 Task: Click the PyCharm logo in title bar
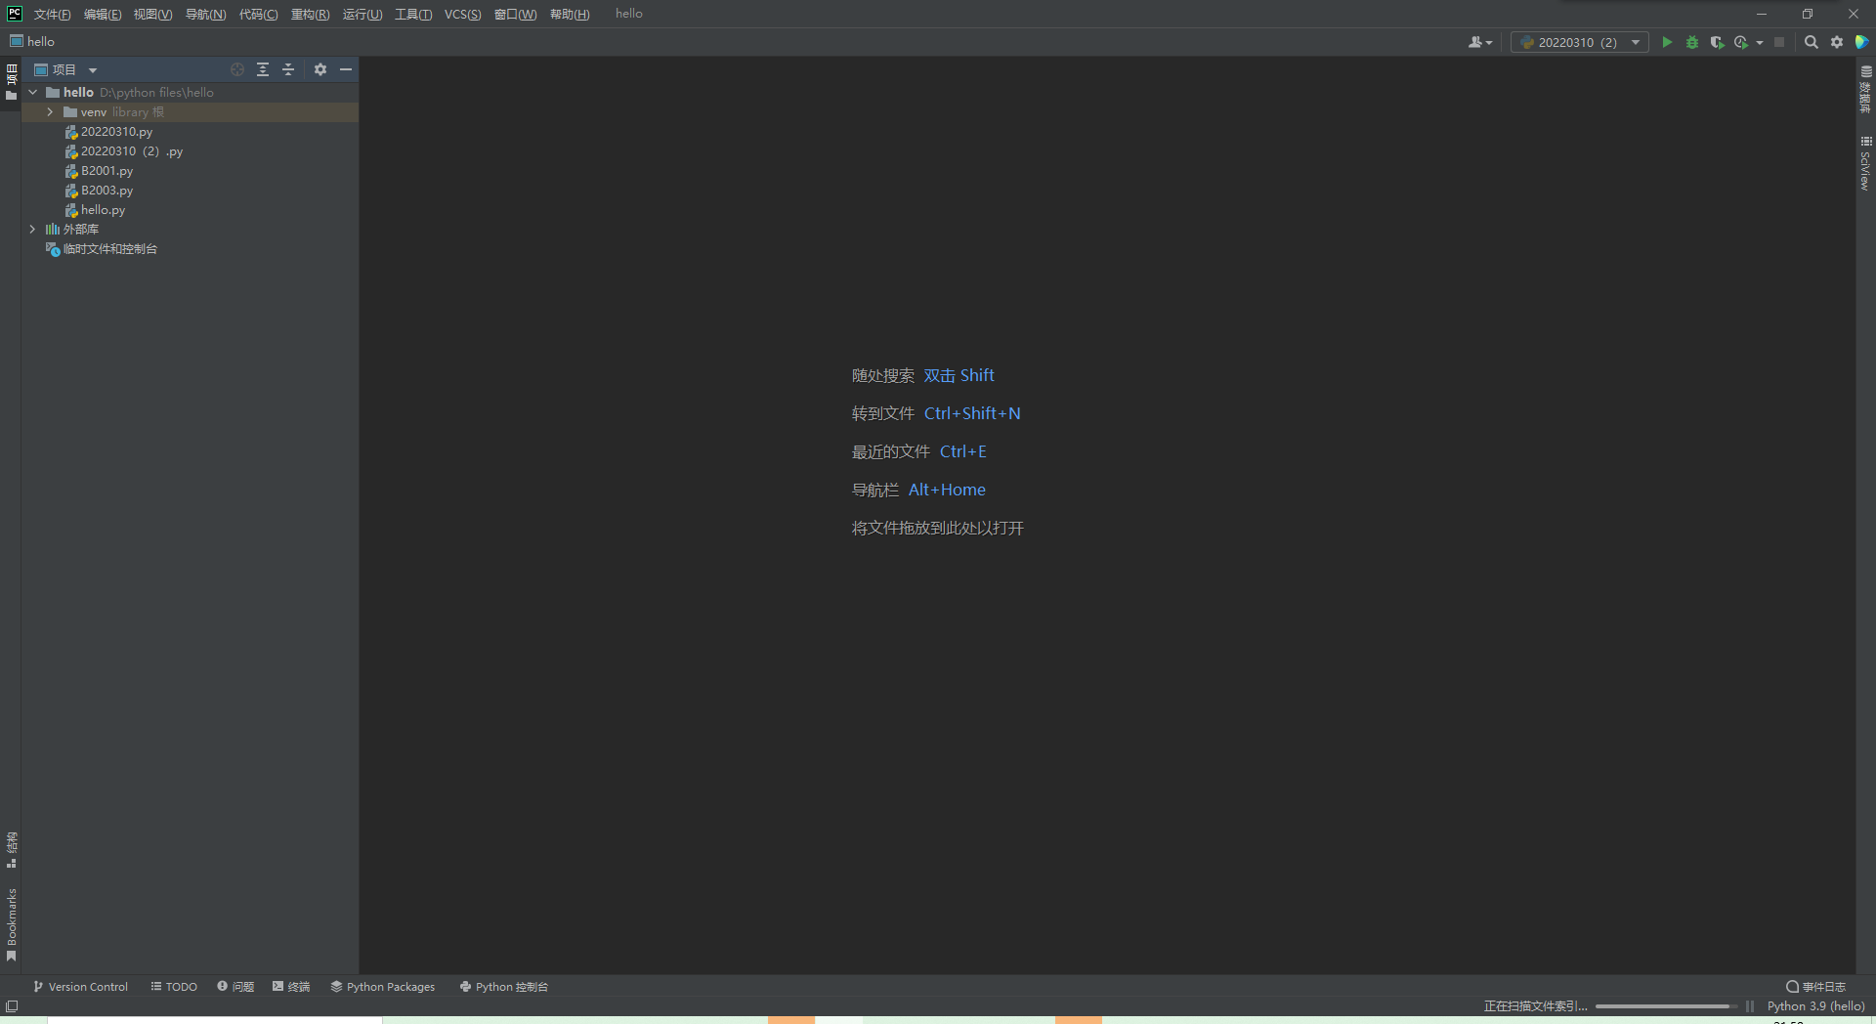tap(15, 14)
